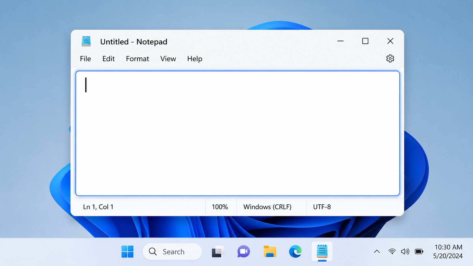
Task: Show hidden icons with the tray chevron
Action: click(377, 251)
